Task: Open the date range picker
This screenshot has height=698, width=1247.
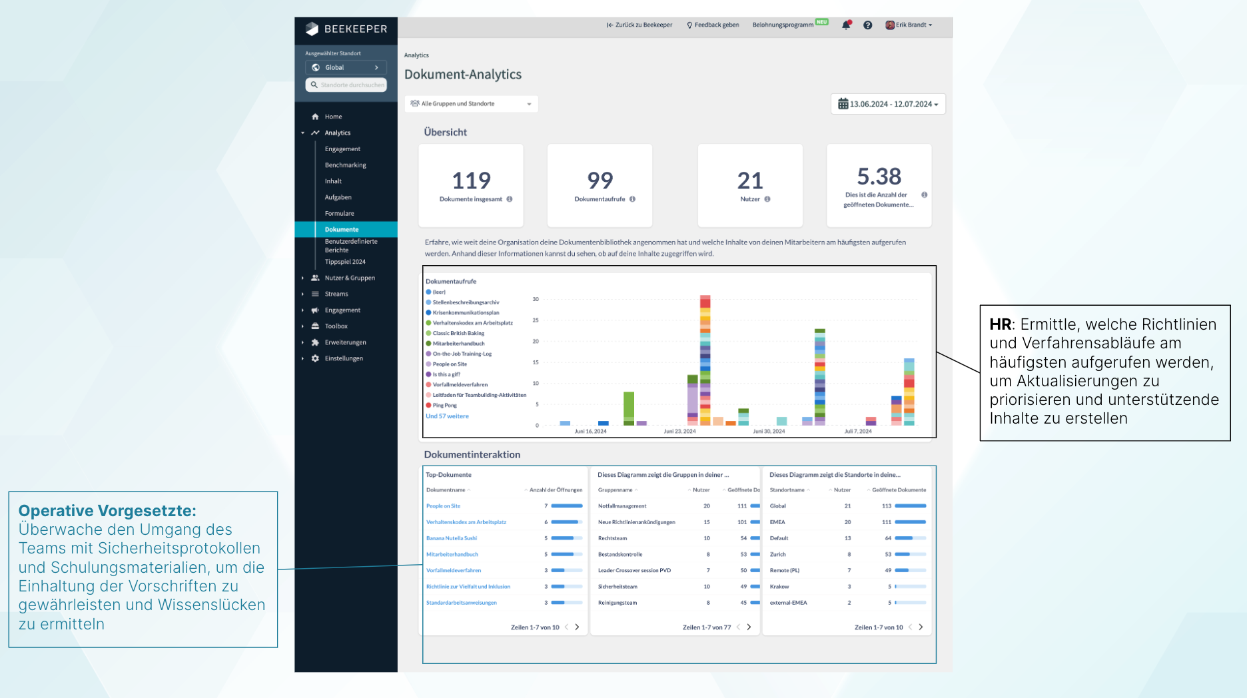Action: click(x=887, y=104)
